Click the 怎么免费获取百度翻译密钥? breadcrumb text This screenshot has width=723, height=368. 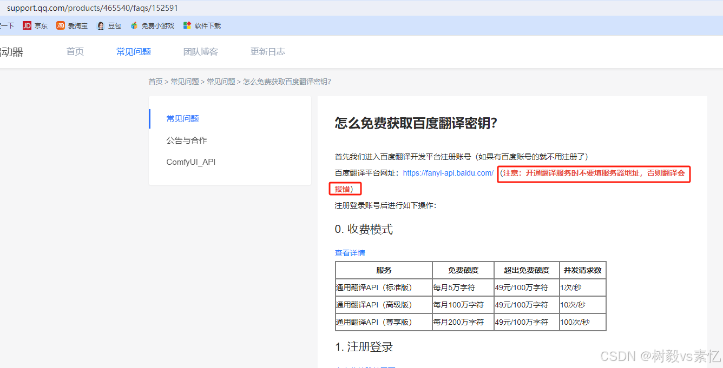click(x=287, y=82)
